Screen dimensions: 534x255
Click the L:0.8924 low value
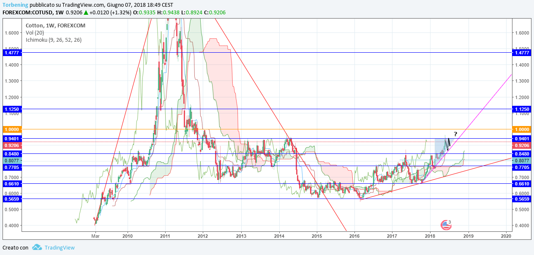(x=191, y=13)
